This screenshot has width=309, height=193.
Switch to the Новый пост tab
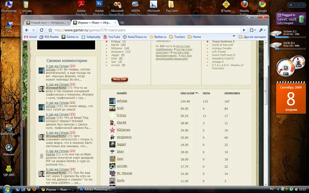[46, 23]
